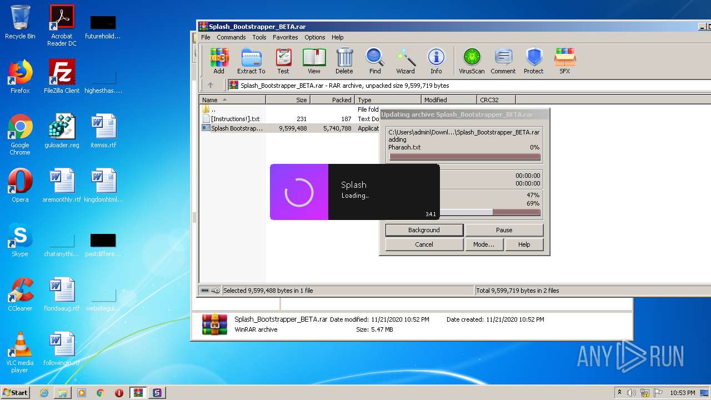The image size is (711, 400).
Task: Sort the file list by the Name column
Action: coord(232,100)
